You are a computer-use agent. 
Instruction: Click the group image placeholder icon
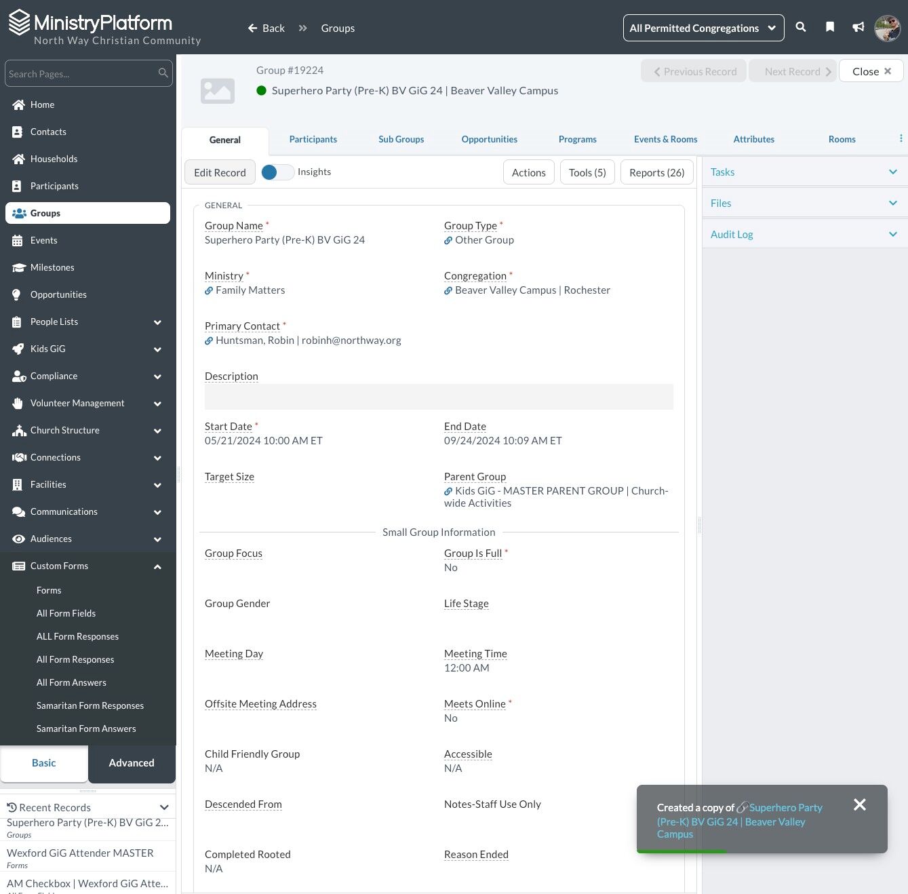coord(218,91)
